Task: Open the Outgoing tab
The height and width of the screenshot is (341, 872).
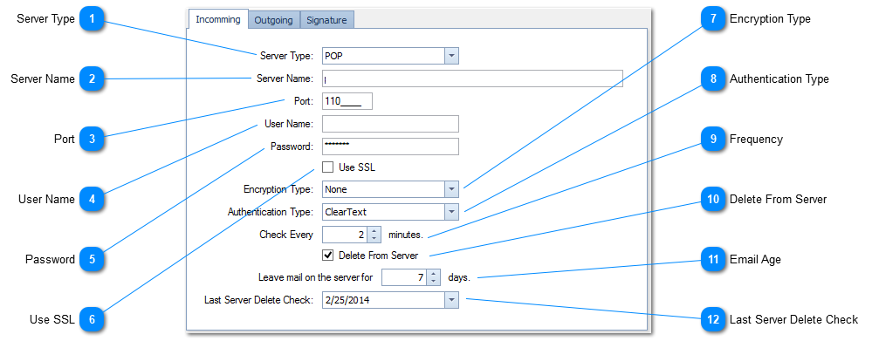Action: point(273,20)
